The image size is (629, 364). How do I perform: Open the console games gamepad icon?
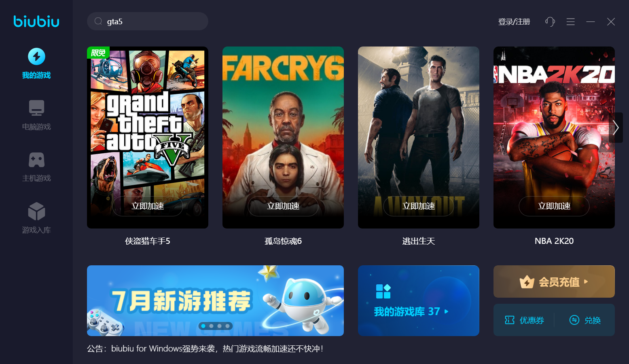click(36, 160)
